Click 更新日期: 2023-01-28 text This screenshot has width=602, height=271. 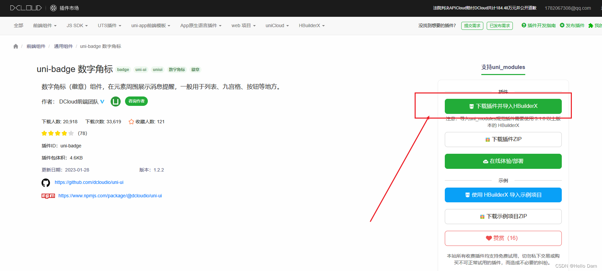pyautogui.click(x=65, y=170)
